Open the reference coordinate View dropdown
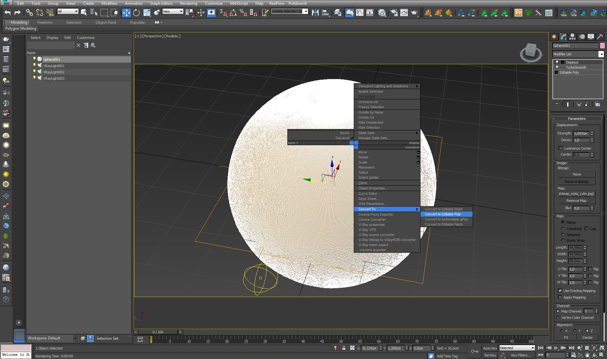 point(173,11)
